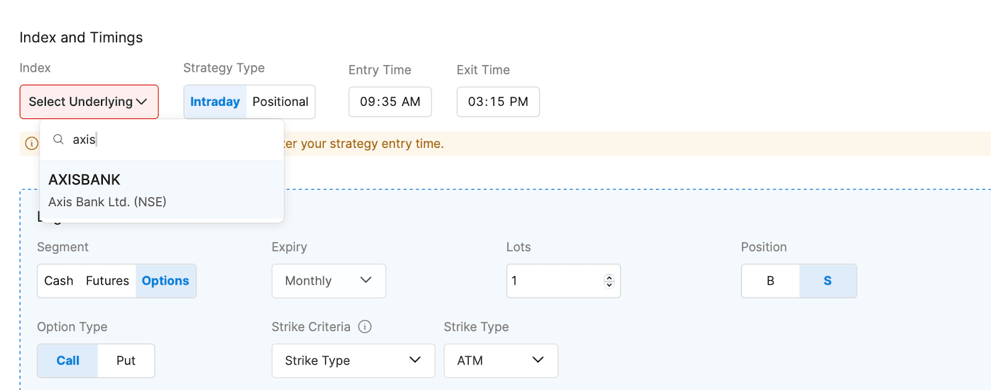991x390 pixels.
Task: Click the Strike Criteria info icon
Action: click(x=365, y=327)
